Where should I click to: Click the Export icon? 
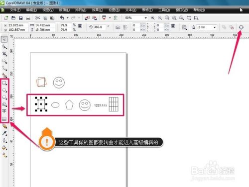tap(95, 18)
